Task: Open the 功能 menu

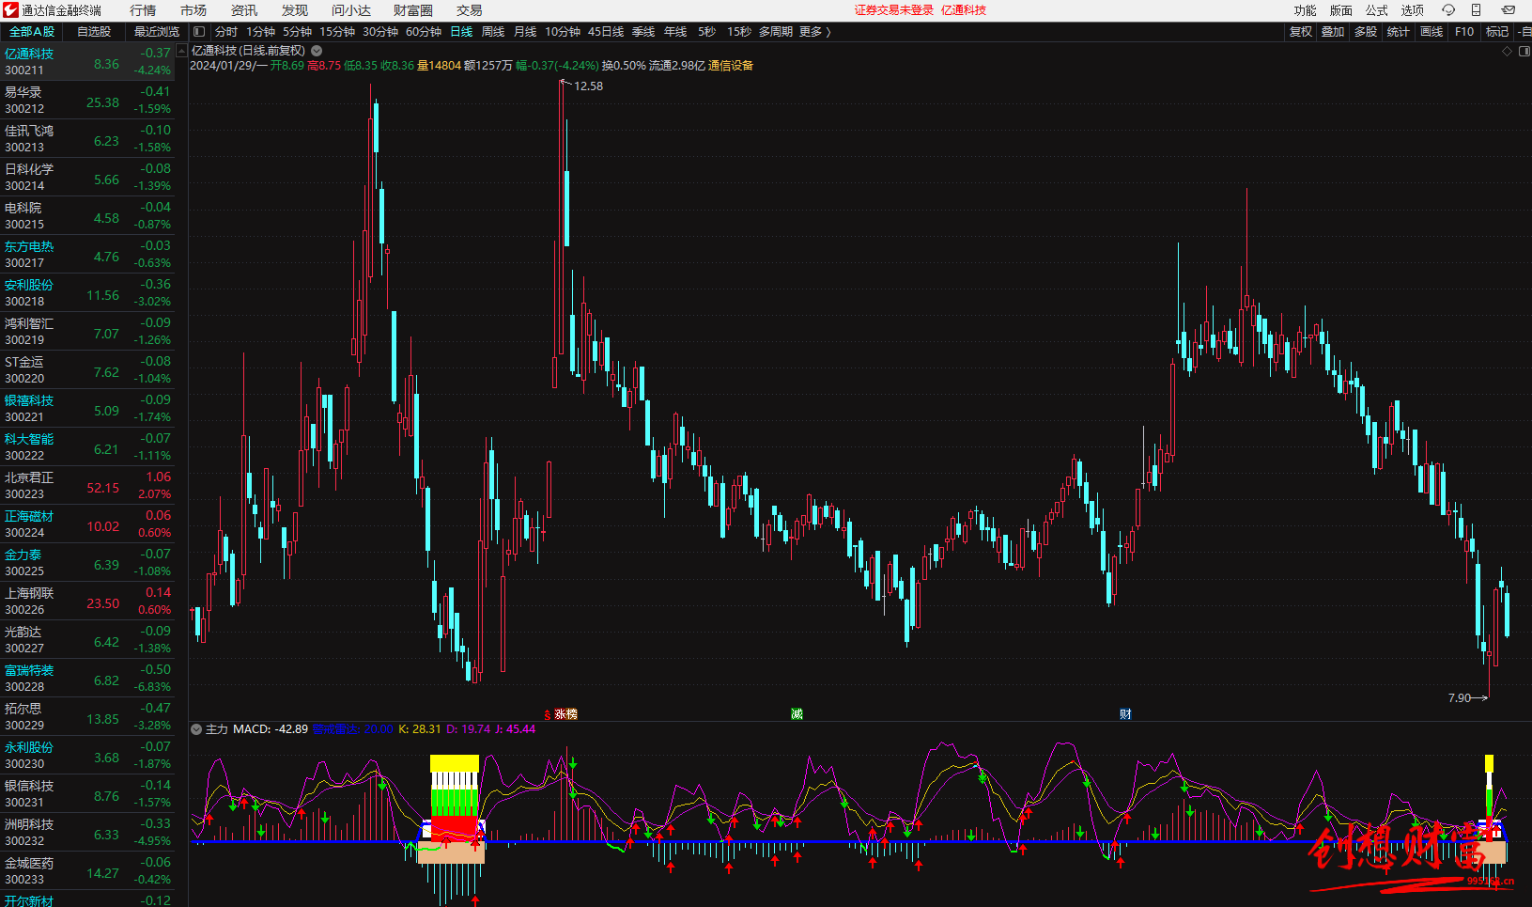Action: point(1306,10)
